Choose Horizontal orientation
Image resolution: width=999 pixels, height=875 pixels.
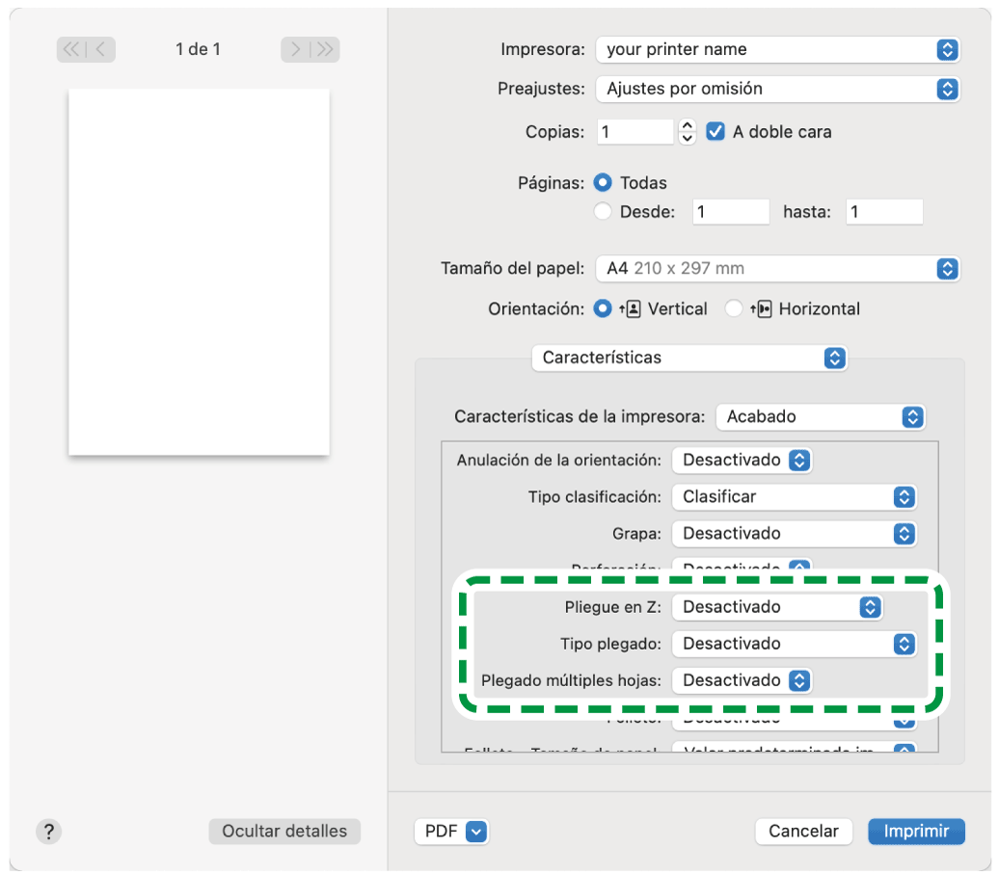pos(735,309)
